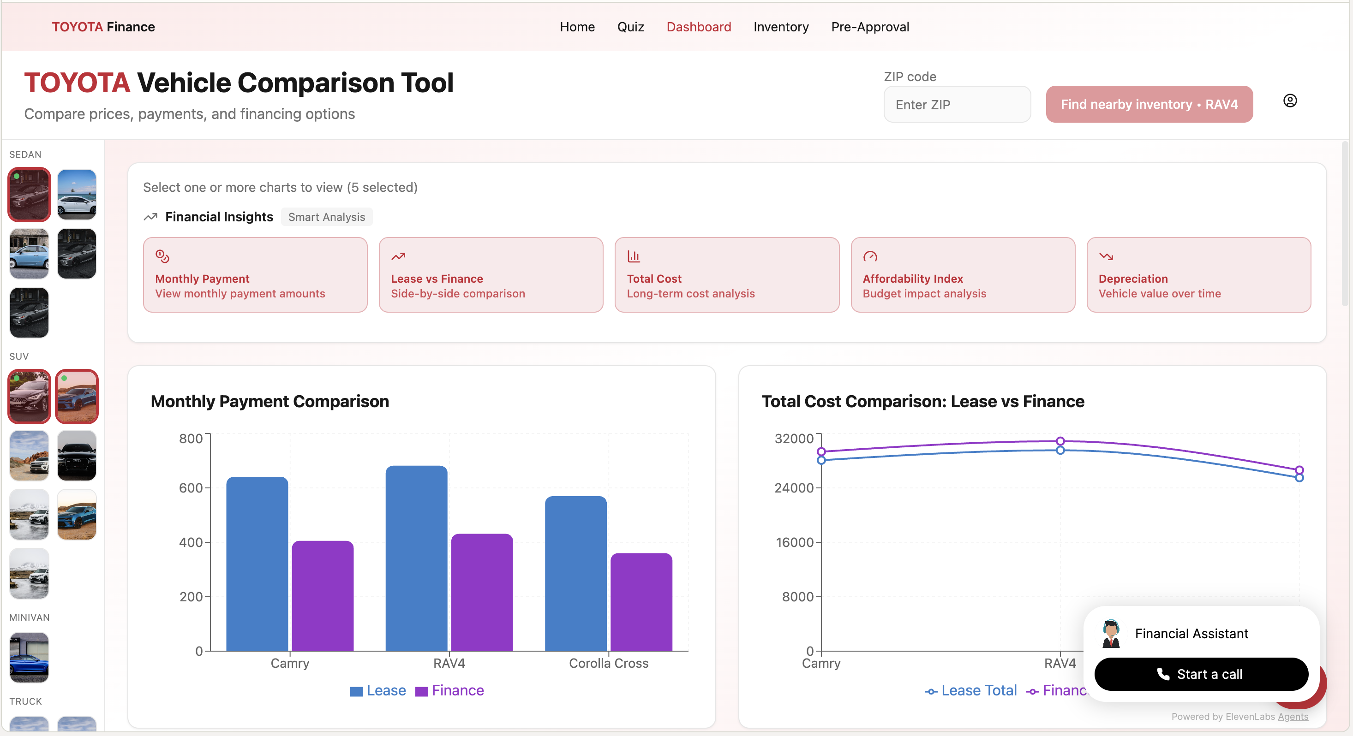Deselect the selected red sedan thumbnail

[30, 194]
